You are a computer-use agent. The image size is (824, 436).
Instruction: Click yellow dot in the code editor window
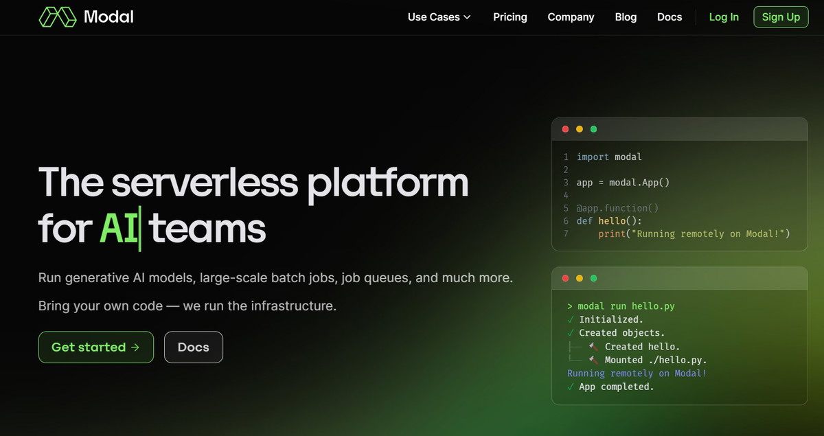point(580,129)
